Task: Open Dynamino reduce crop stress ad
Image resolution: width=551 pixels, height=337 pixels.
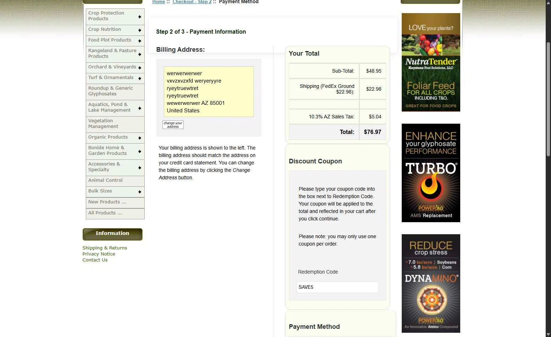Action: coord(431,283)
